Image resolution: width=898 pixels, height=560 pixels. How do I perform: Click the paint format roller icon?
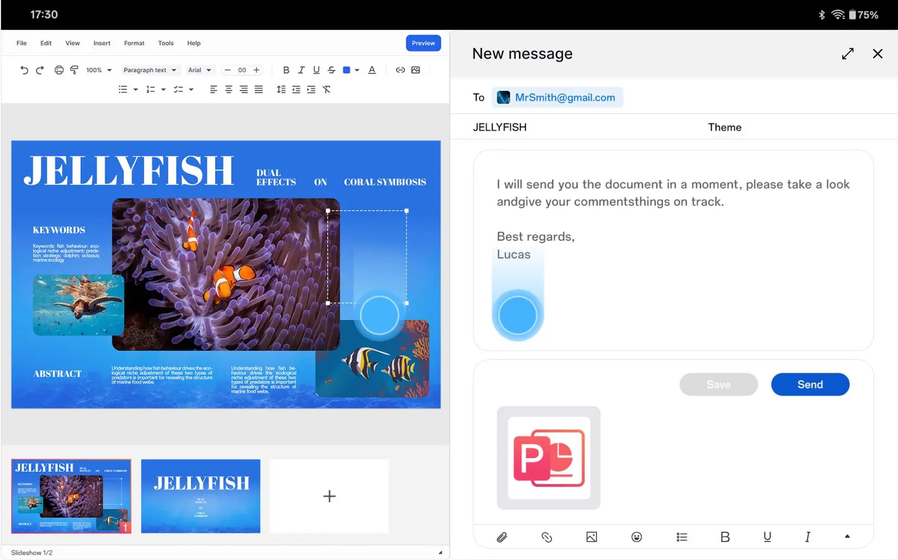pos(74,70)
